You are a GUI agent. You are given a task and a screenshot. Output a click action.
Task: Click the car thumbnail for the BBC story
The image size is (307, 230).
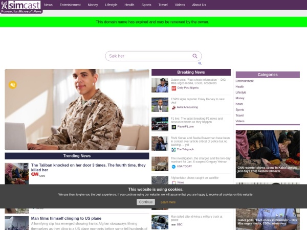pyautogui.click(x=160, y=222)
